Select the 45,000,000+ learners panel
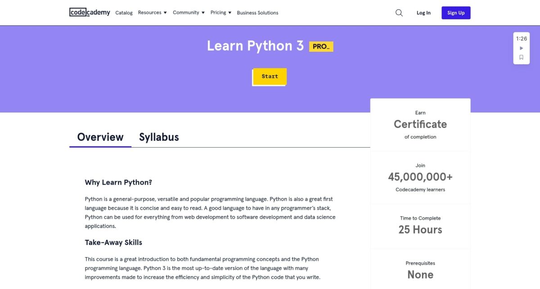Viewport: 540px width, 289px height. click(x=420, y=177)
